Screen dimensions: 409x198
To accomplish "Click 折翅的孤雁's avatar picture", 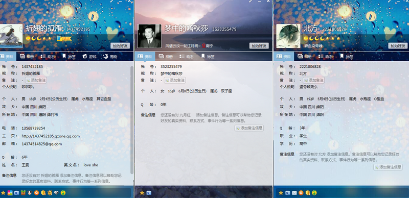I will coord(11,36).
